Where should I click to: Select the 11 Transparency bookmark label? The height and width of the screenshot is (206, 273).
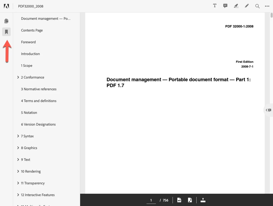pyautogui.click(x=33, y=183)
